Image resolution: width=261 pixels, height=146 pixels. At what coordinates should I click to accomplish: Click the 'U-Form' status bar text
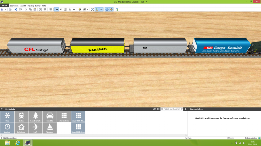click(188, 138)
